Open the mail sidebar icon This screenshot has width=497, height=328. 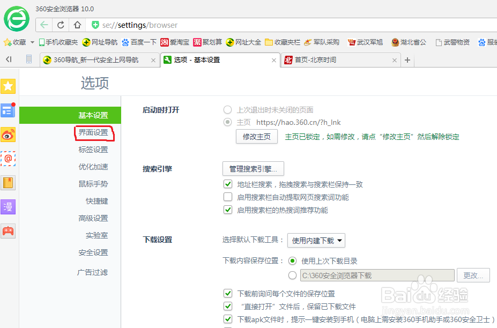click(x=9, y=159)
